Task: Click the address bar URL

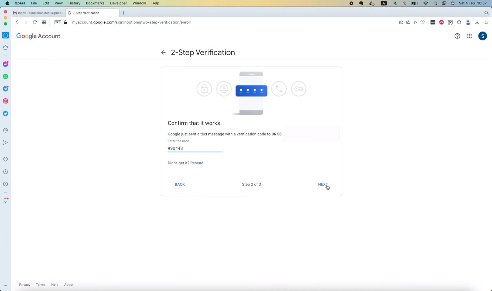Action: point(131,22)
